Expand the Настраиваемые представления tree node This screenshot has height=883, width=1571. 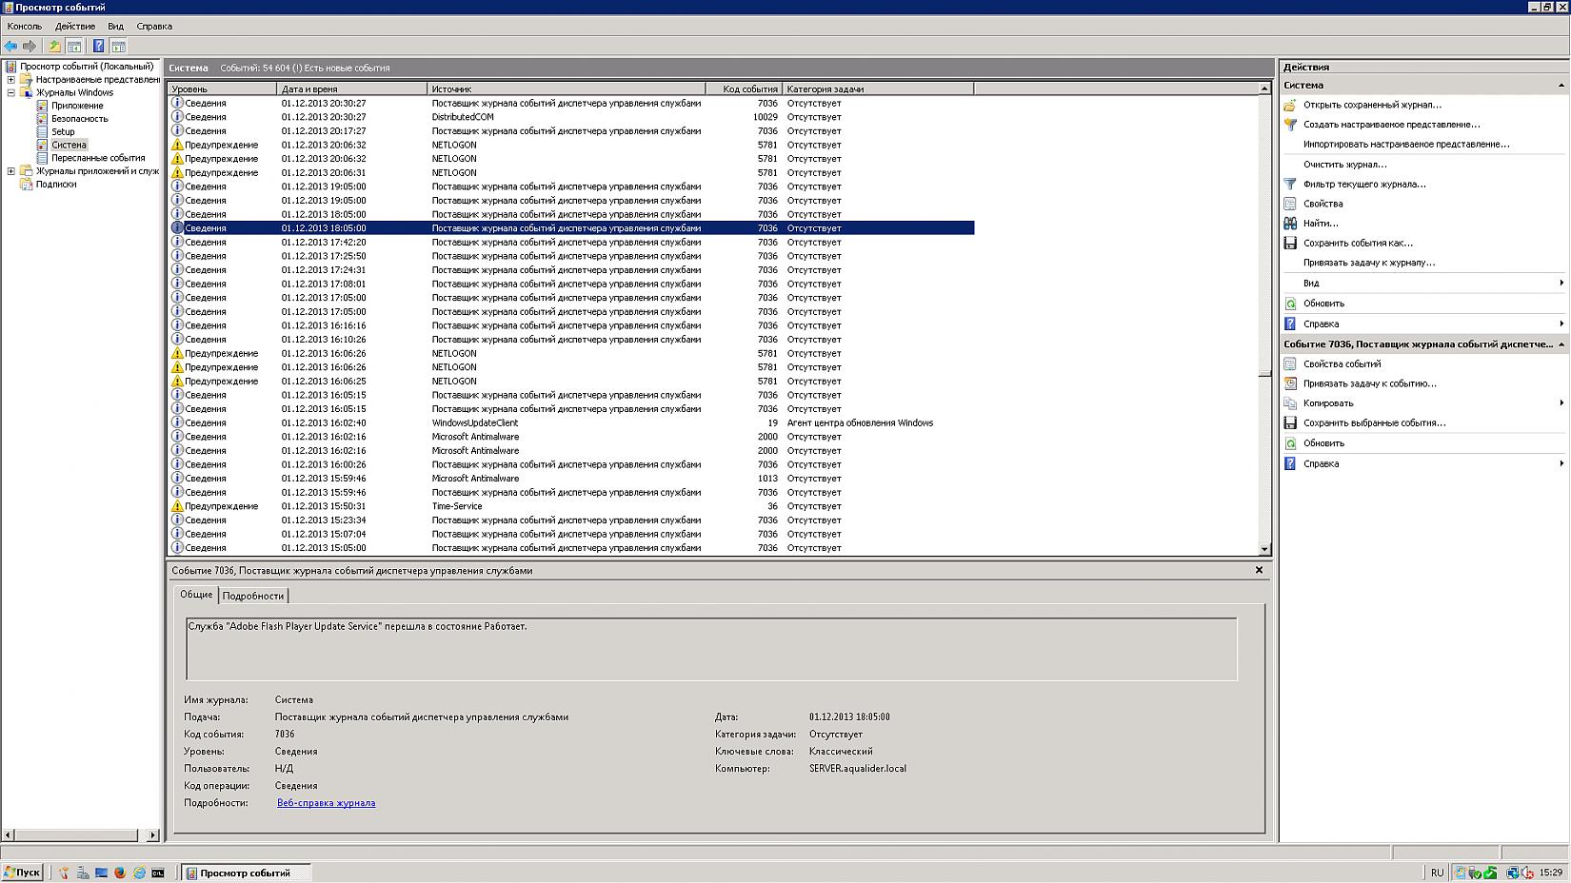pyautogui.click(x=10, y=80)
